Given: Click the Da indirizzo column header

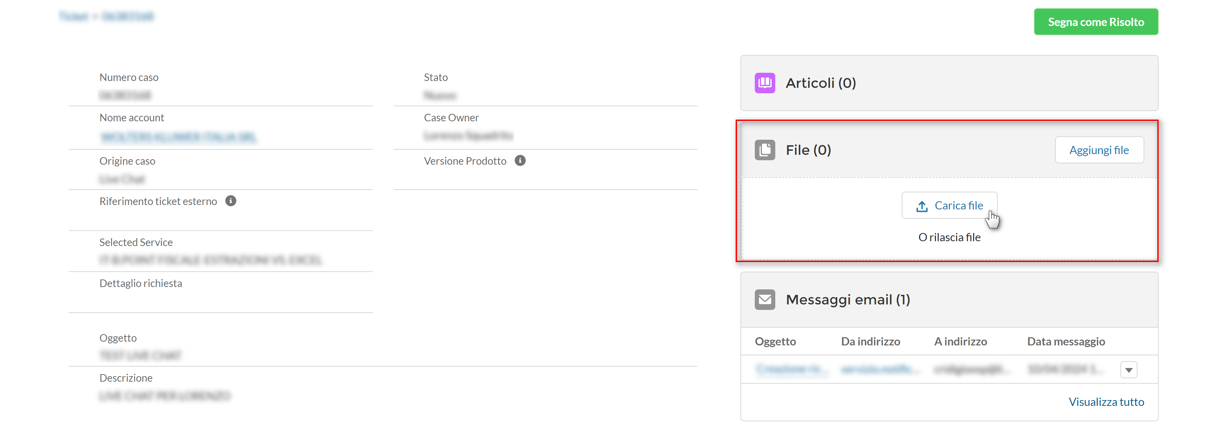Looking at the screenshot, I should point(870,342).
